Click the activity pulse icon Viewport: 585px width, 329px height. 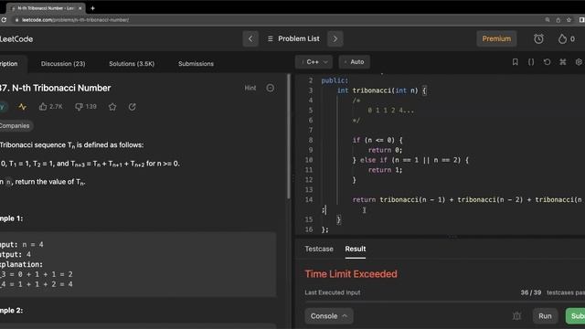click(22, 107)
